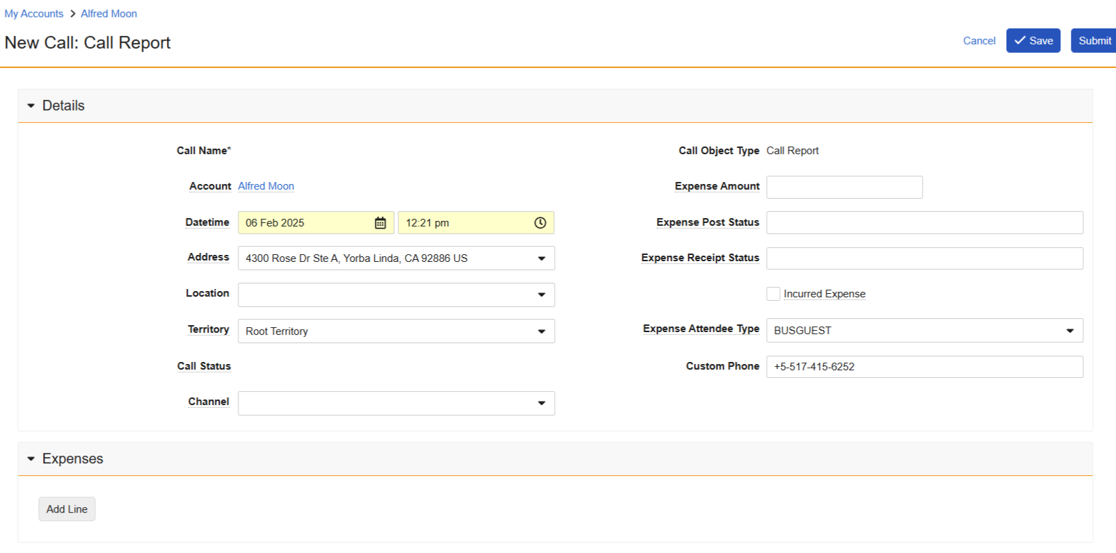Go to My Accounts breadcrumb
The image size is (1116, 553).
pos(34,14)
